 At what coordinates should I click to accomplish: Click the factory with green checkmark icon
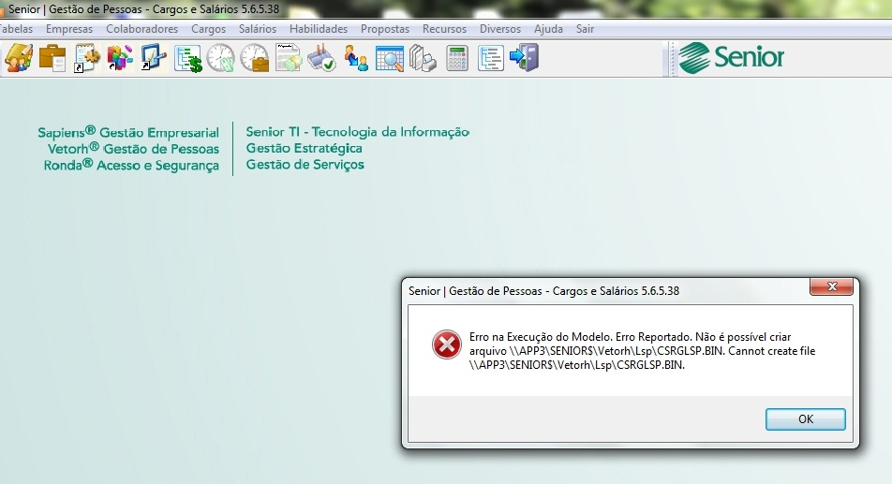point(322,58)
